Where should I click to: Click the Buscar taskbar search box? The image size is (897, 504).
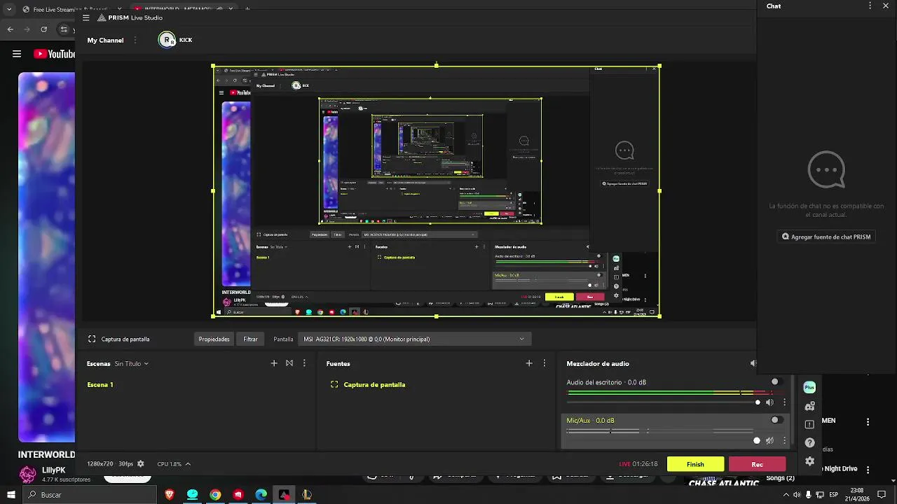pos(88,495)
